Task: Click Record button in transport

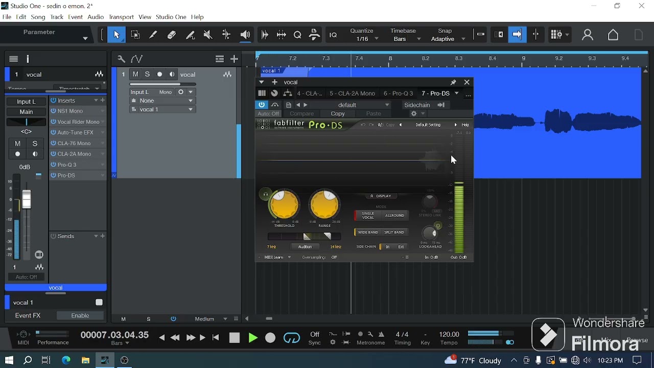Action: [271, 338]
